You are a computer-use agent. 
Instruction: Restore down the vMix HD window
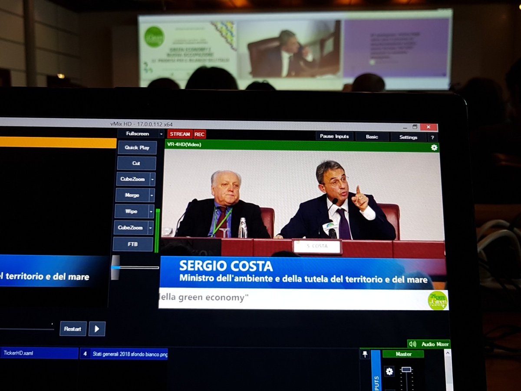pos(415,127)
